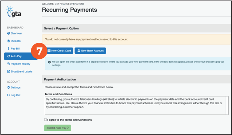Click the Log Out arrow icon

(x=9, y=95)
